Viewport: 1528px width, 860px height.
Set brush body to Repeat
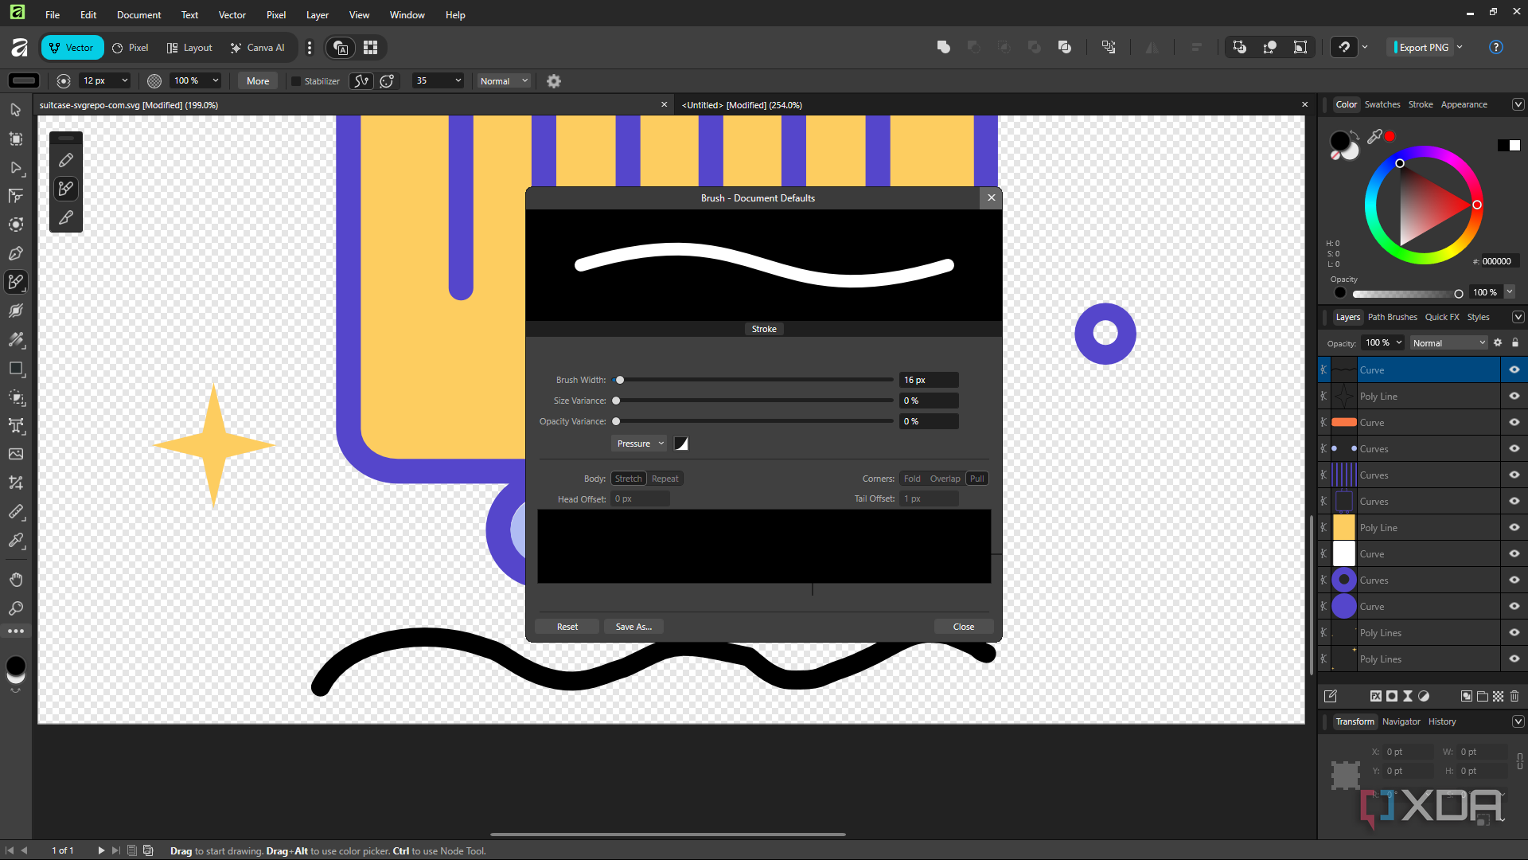click(665, 479)
